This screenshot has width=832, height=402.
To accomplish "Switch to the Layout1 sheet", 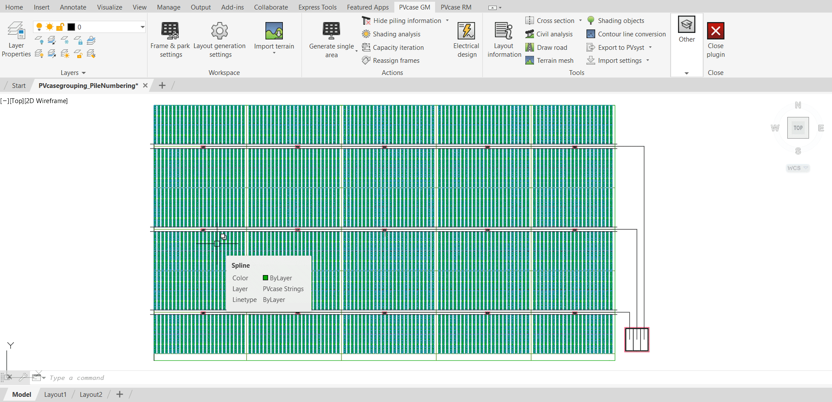I will [55, 394].
